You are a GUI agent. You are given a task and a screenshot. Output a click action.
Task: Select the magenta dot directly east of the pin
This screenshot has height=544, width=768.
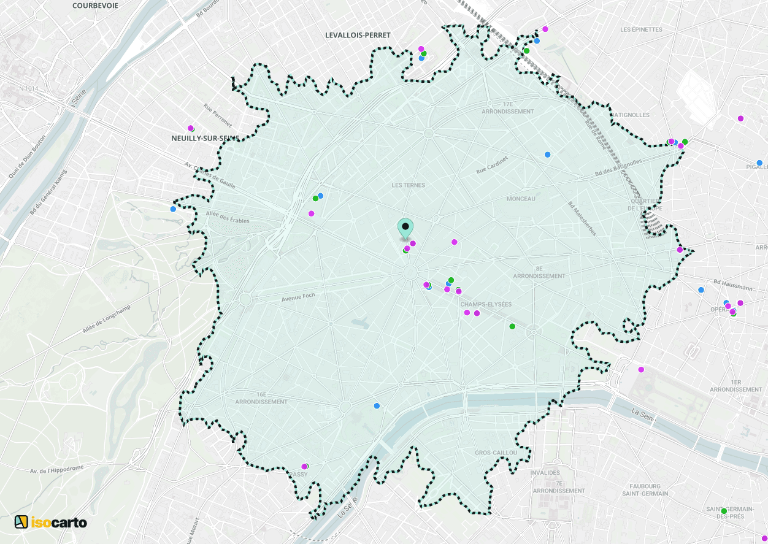click(x=455, y=242)
